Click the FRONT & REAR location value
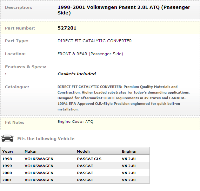The image size is (200, 191). (90, 54)
